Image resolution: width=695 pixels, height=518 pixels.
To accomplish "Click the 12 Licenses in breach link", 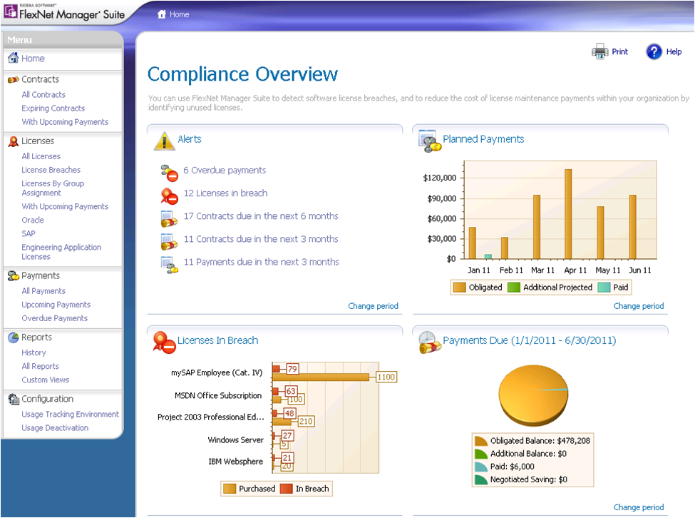I will (225, 193).
